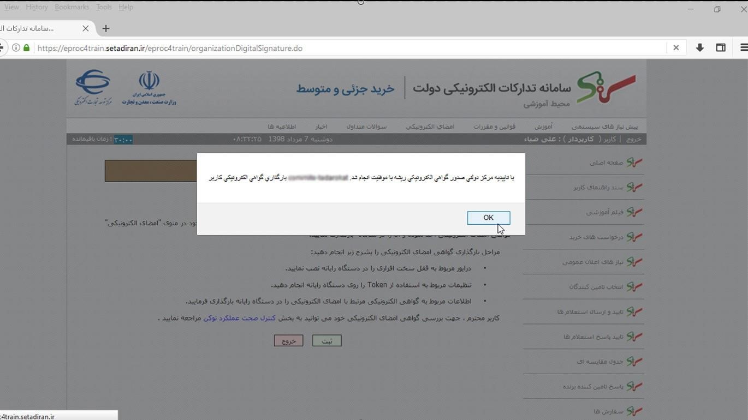Open a new browser tab
Viewport: 748px width, 420px height.
coord(106,28)
